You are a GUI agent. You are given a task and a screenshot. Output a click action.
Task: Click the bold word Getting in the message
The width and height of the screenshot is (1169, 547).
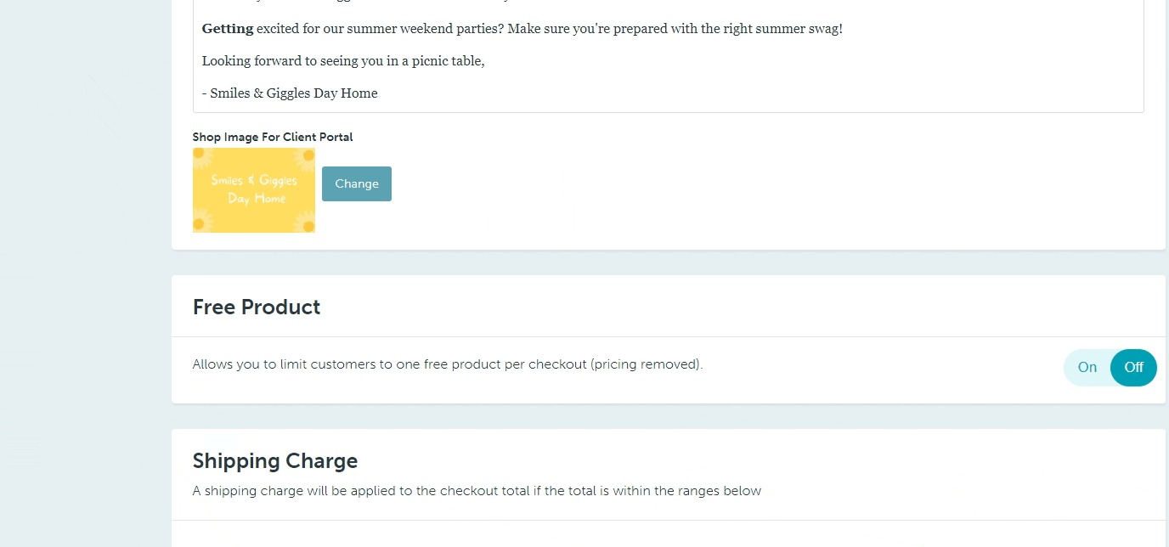click(x=226, y=28)
